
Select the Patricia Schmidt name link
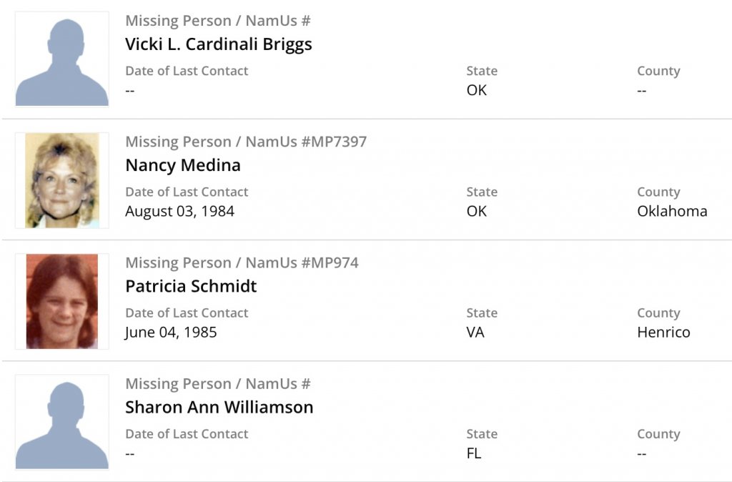pyautogui.click(x=191, y=286)
